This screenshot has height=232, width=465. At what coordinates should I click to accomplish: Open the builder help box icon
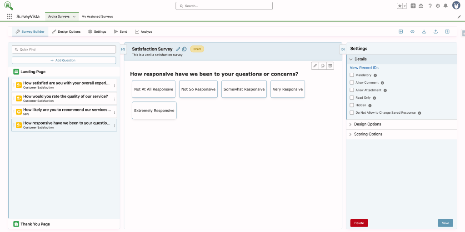pyautogui.click(x=447, y=31)
